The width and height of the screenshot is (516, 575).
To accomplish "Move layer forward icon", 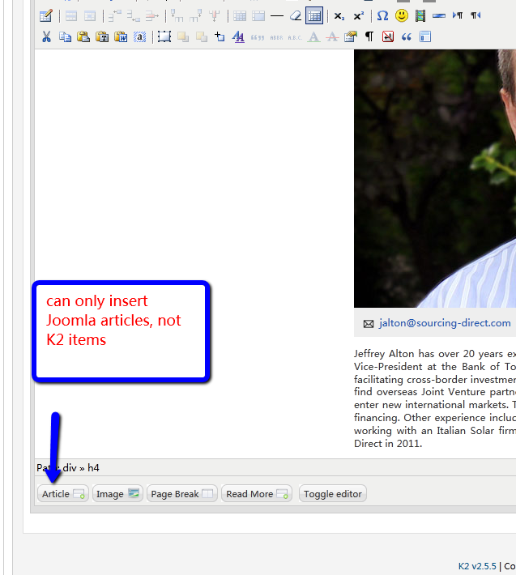I will 183,36.
